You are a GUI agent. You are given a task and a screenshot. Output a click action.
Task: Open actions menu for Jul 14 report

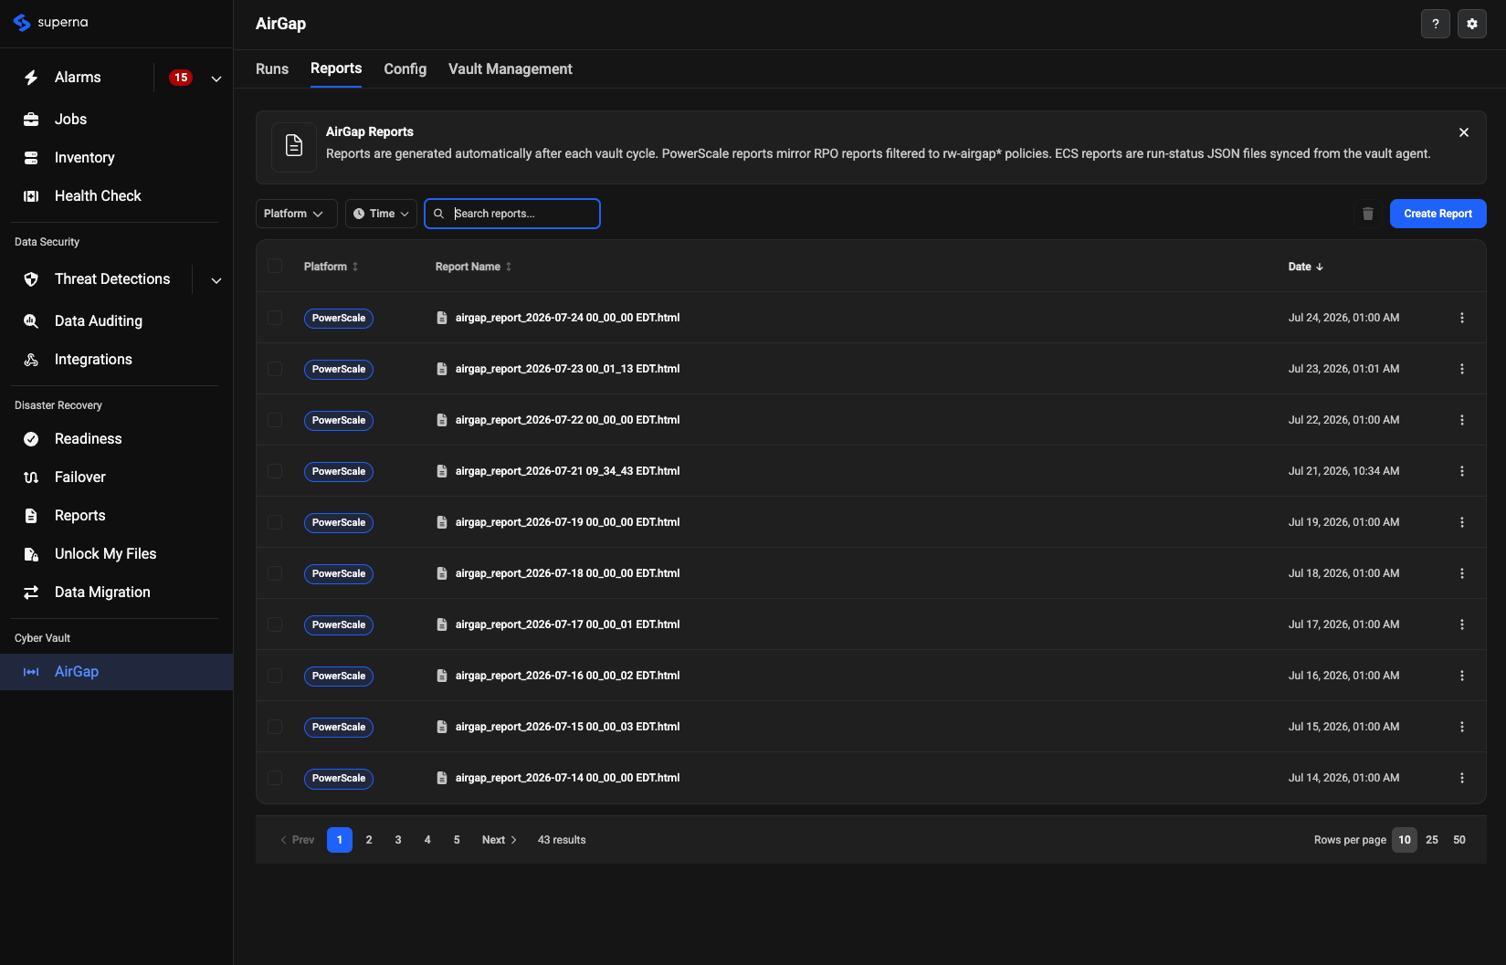(x=1462, y=778)
